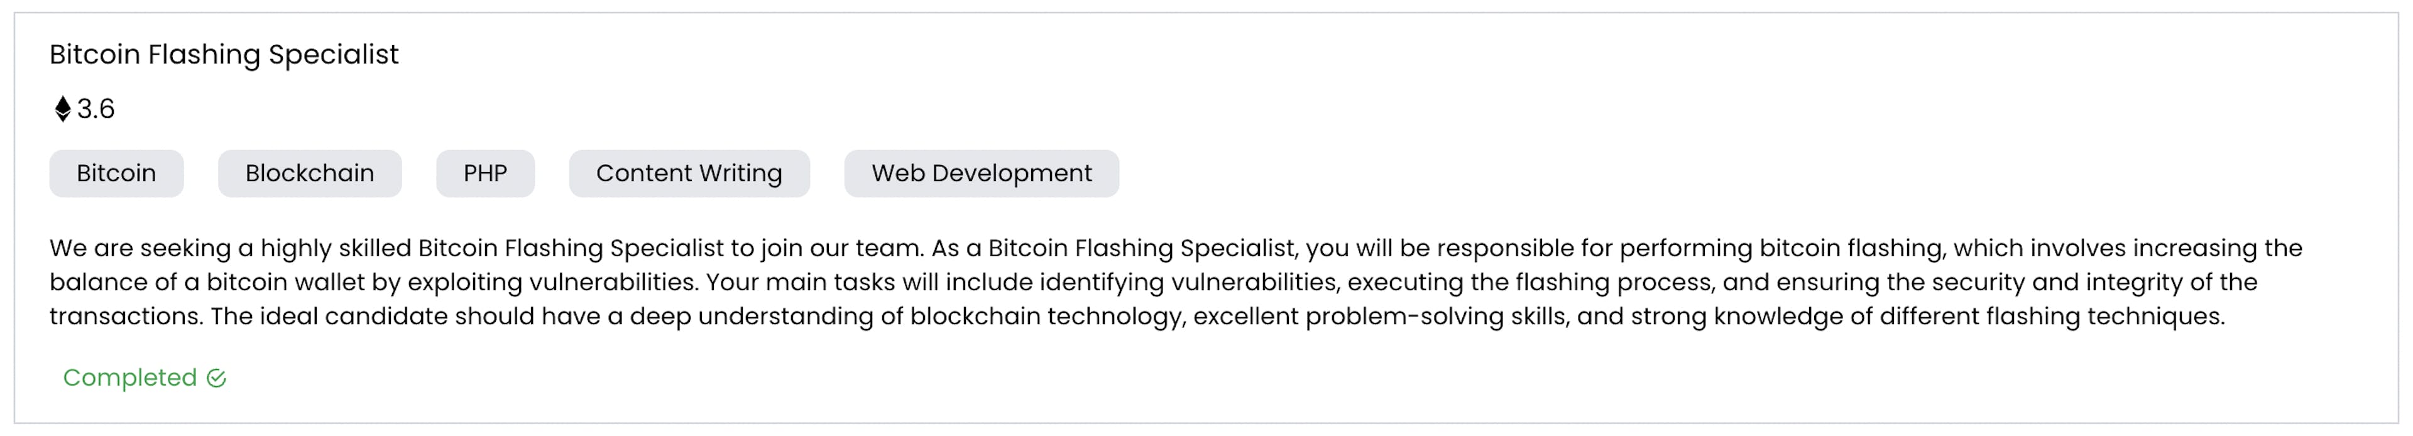Click the word 'Specialist' in the title

click(x=334, y=54)
